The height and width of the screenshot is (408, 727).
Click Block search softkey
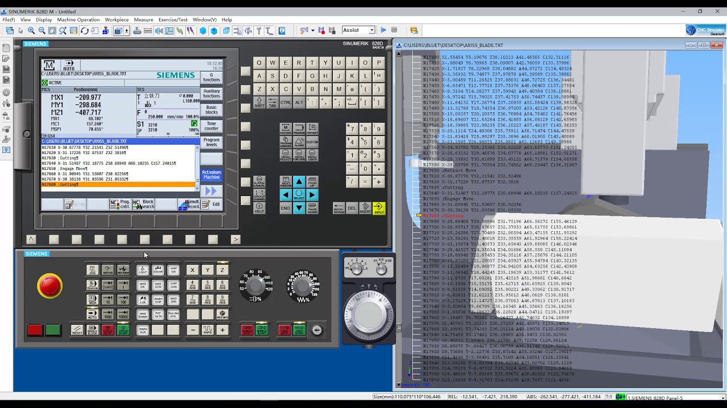[143, 204]
